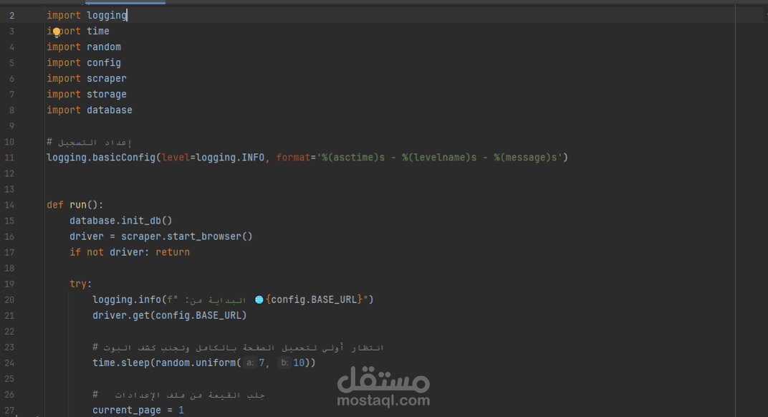Click the yellow intention lightbulb on line 3
Screen dimensions: 768x417
(x=57, y=32)
